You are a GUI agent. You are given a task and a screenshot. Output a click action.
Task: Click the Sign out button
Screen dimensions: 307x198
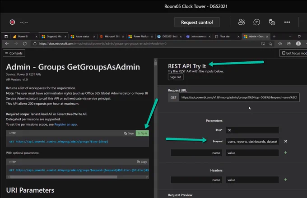(176, 77)
